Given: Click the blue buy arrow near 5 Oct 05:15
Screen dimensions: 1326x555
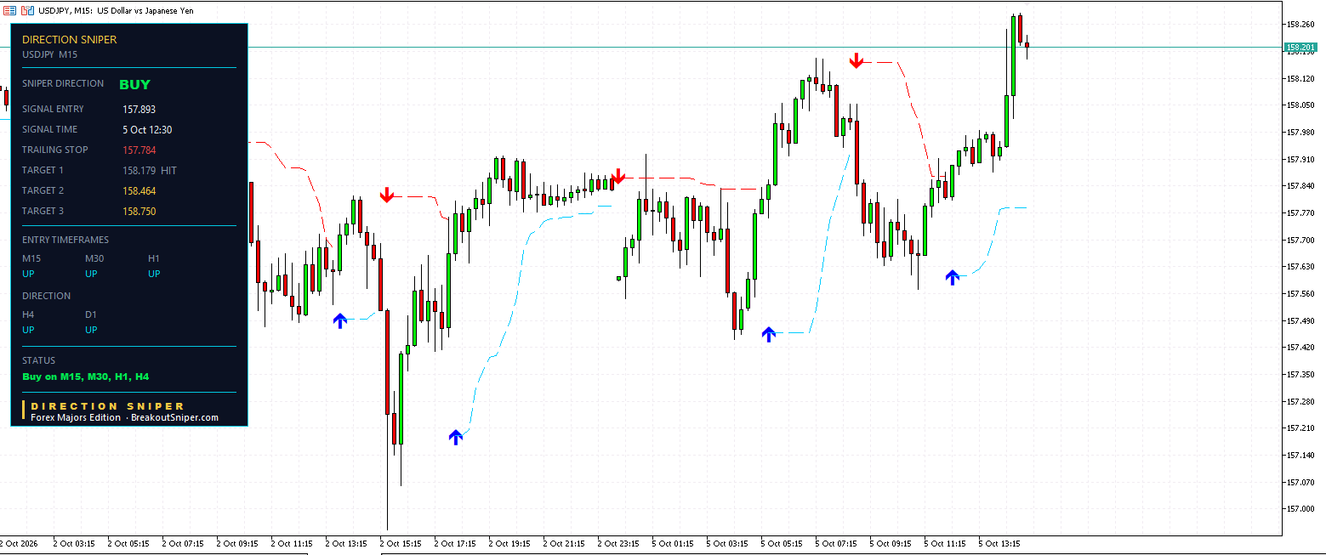Looking at the screenshot, I should [769, 334].
